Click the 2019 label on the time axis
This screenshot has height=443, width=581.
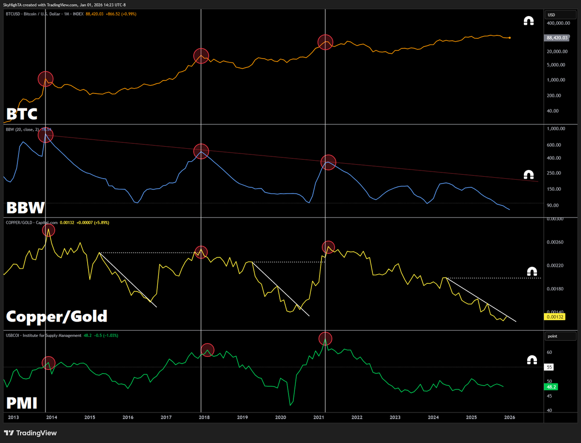pyautogui.click(x=243, y=417)
